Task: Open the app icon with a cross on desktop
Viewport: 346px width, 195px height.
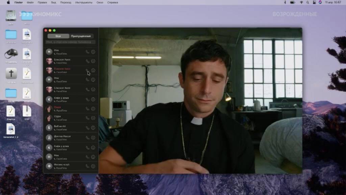Action: pos(11,73)
